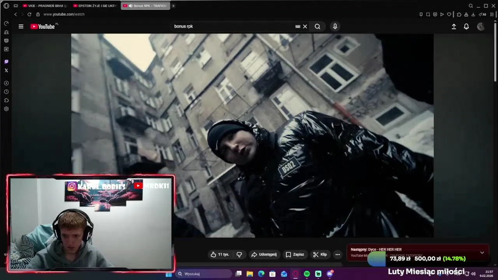The height and width of the screenshot is (280, 498).
Task: Open the player icon in address bar
Action: pos(442,14)
